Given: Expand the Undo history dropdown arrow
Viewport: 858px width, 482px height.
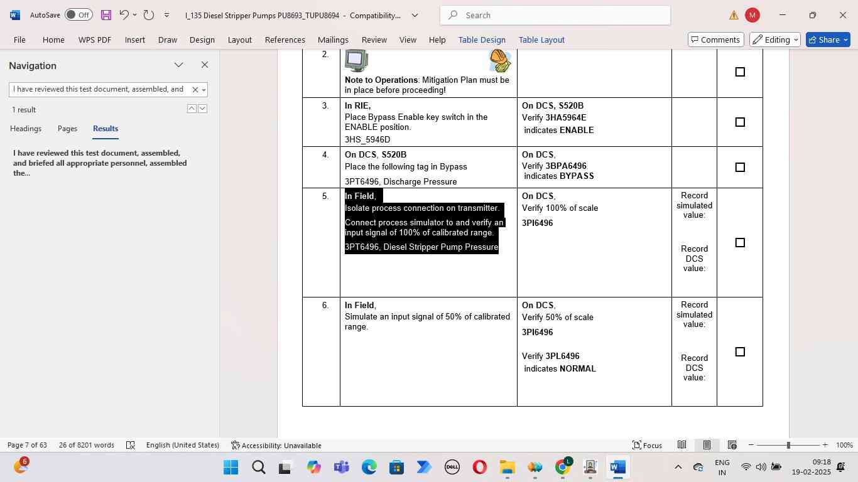Looking at the screenshot, I should click(x=134, y=15).
